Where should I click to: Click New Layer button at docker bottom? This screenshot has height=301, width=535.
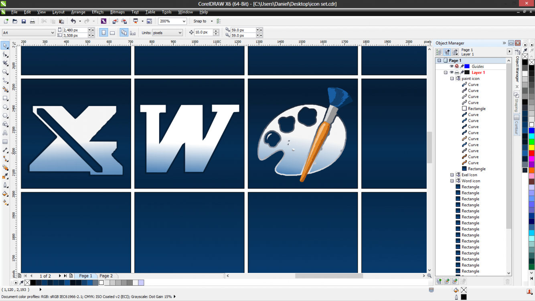(x=439, y=282)
